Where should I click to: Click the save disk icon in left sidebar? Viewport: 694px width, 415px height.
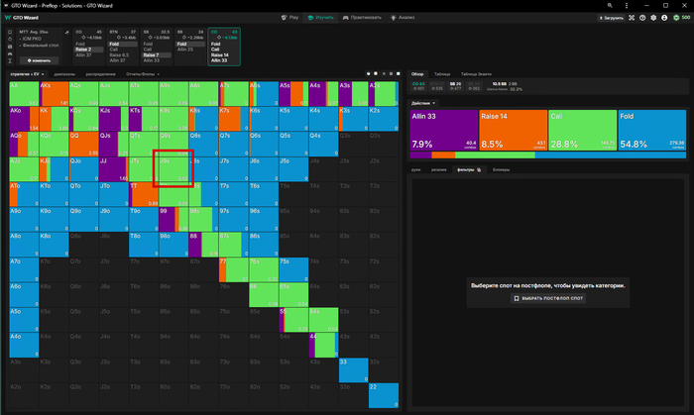[x=10, y=47]
